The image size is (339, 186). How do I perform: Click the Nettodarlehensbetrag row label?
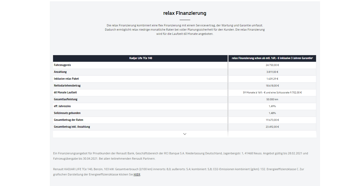point(67,86)
